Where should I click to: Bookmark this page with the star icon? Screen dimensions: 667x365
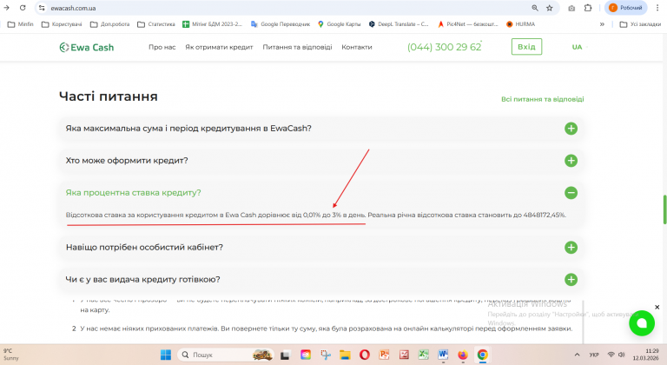pyautogui.click(x=549, y=8)
